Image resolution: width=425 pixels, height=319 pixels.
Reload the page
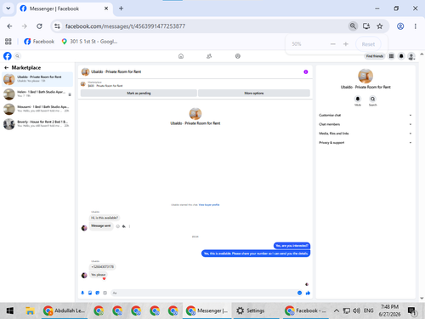tap(39, 26)
